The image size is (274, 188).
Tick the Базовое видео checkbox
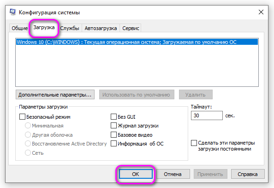click(113, 135)
